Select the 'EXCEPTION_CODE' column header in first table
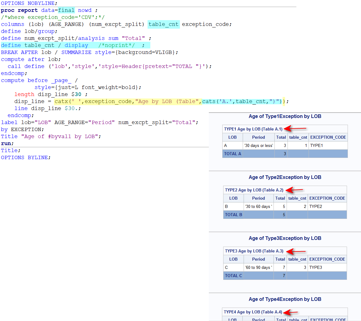The image size is (361, 321). (328, 137)
